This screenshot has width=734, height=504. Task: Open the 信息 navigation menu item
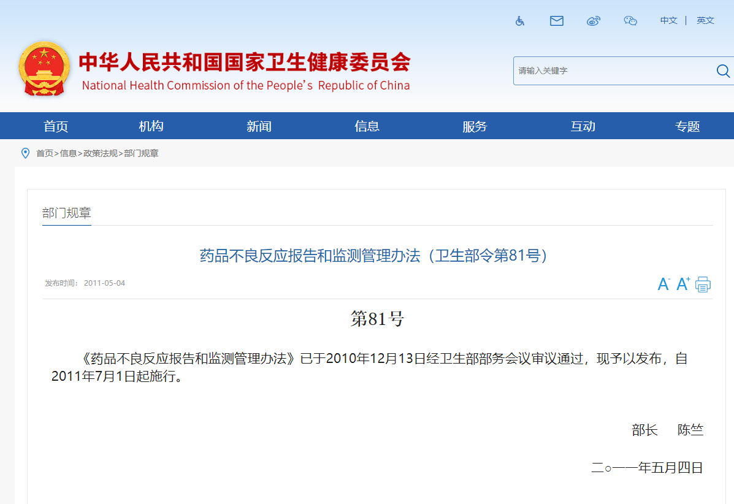367,126
